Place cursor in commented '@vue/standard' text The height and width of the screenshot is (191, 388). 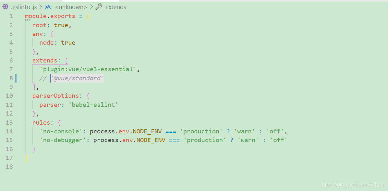(77, 78)
